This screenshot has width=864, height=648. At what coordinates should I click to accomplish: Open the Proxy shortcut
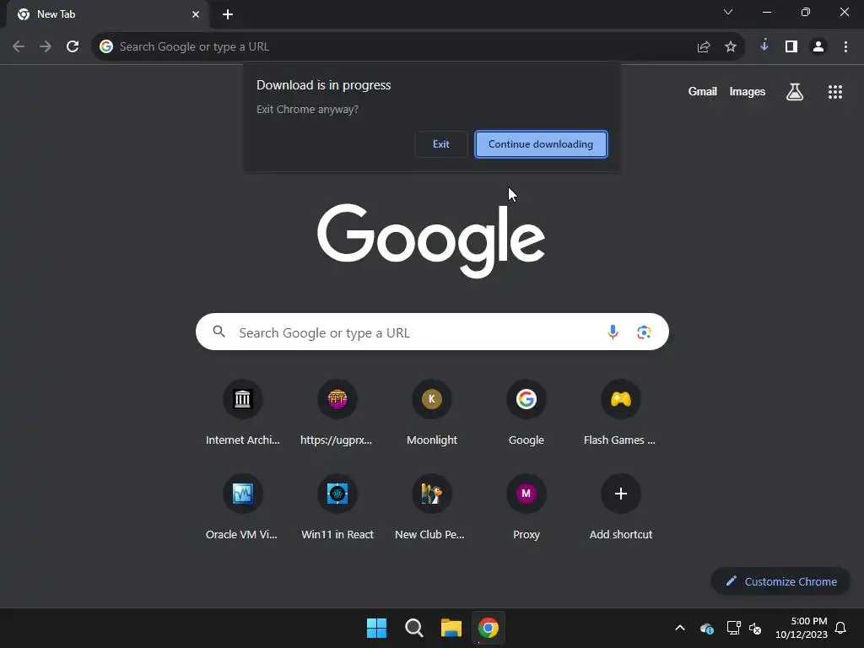tap(526, 508)
